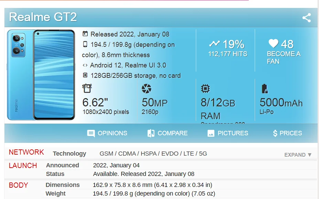Click the 6.62" display size text
Screen dimensions: 319x199
95,102
